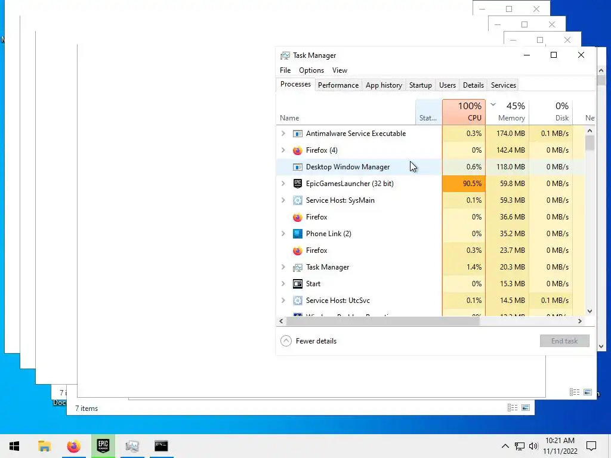Sort processes by Disk column
This screenshot has height=458, width=611.
pos(551,112)
